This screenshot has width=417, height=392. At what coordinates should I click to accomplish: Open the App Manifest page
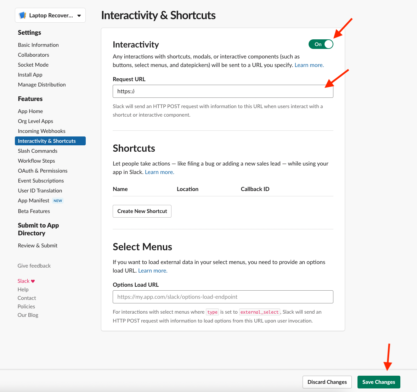click(33, 200)
